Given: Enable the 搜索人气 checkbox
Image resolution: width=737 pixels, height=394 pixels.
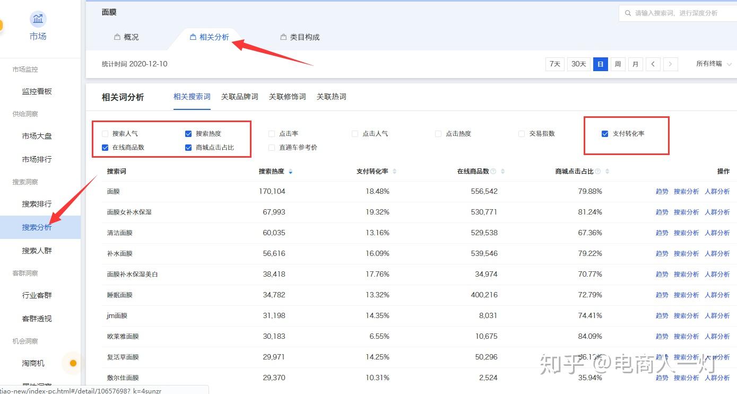Looking at the screenshot, I should [x=105, y=134].
